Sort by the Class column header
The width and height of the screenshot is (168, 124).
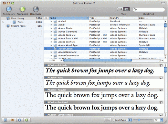pos(151,18)
